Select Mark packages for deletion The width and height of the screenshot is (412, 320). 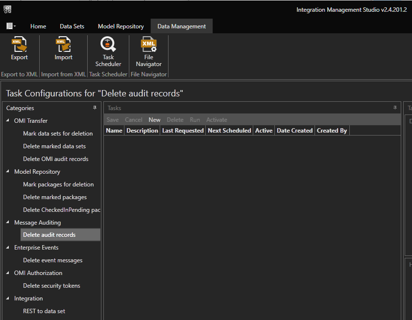point(58,184)
